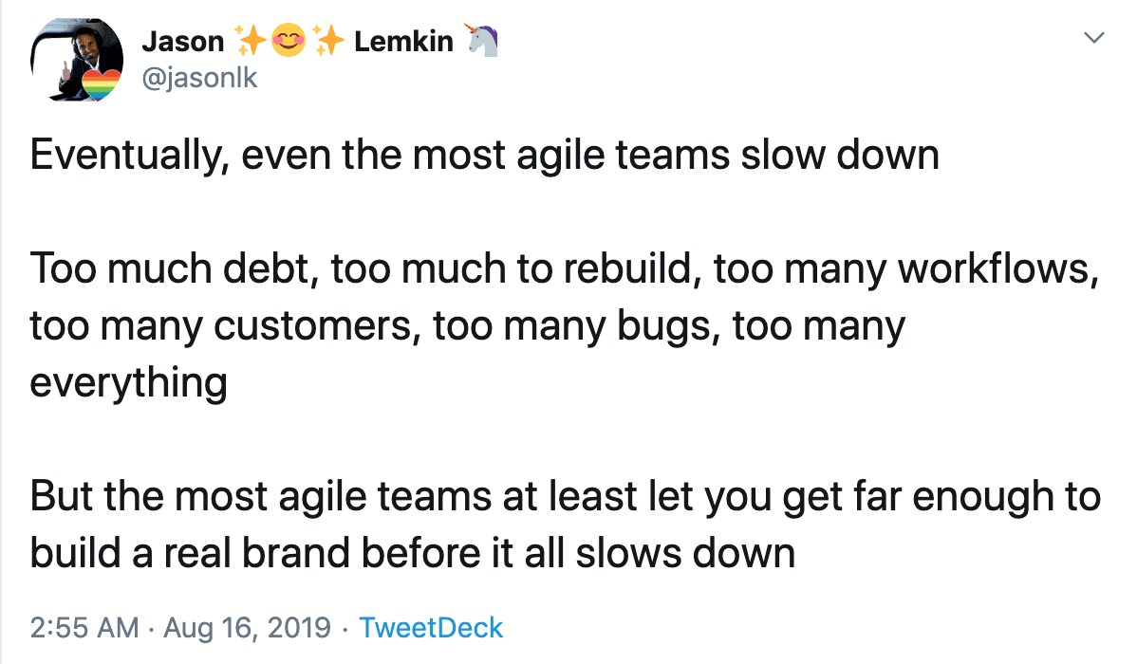Click the first sparkles emoji after Jason
This screenshot has width=1137, height=664.
(x=251, y=41)
